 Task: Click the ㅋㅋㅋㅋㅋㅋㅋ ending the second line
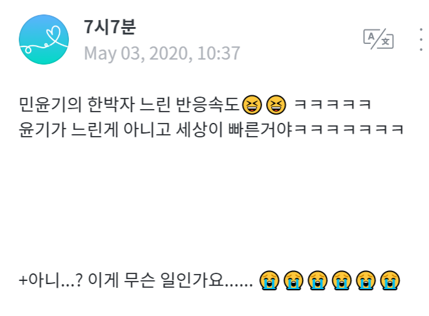(349, 129)
